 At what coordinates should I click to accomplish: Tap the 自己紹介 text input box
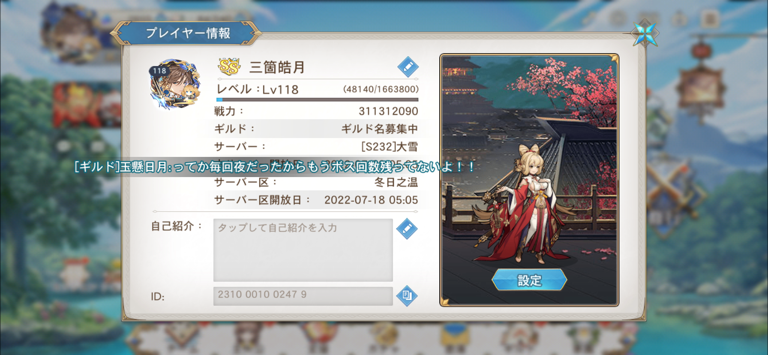pos(303,250)
